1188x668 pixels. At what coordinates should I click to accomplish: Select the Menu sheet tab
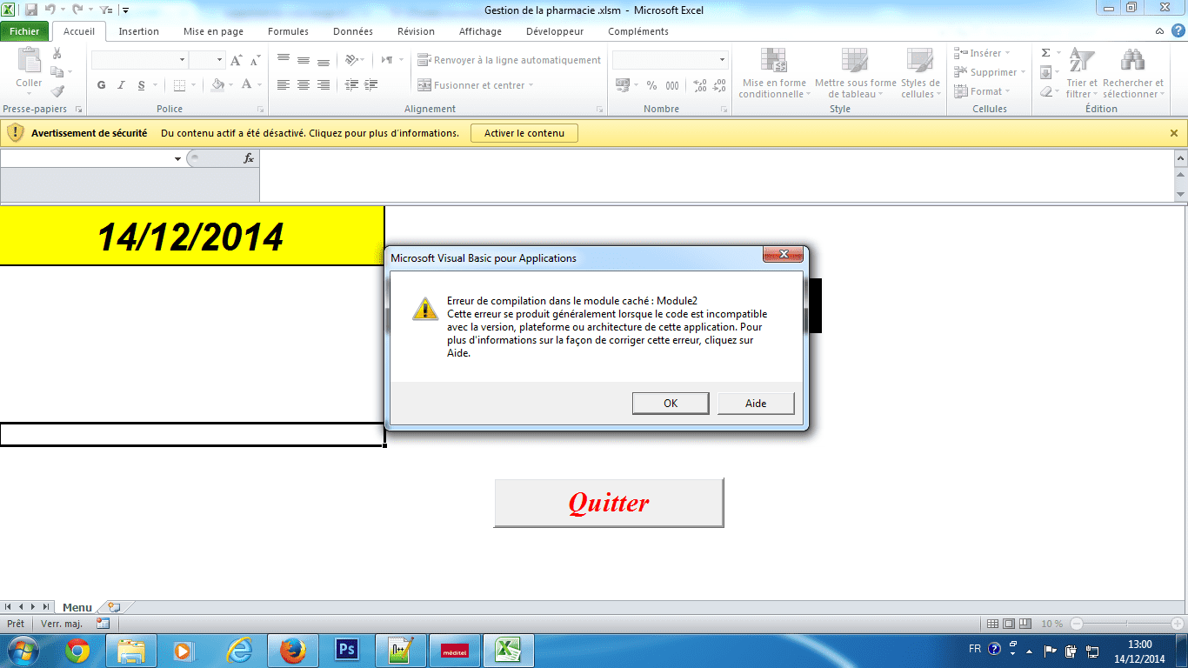pyautogui.click(x=77, y=607)
